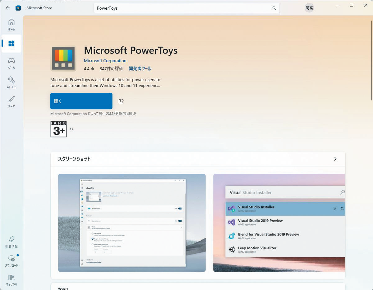This screenshot has height=290, width=373.
Task: Select the ゲーム (Games) section icon
Action: [12, 63]
